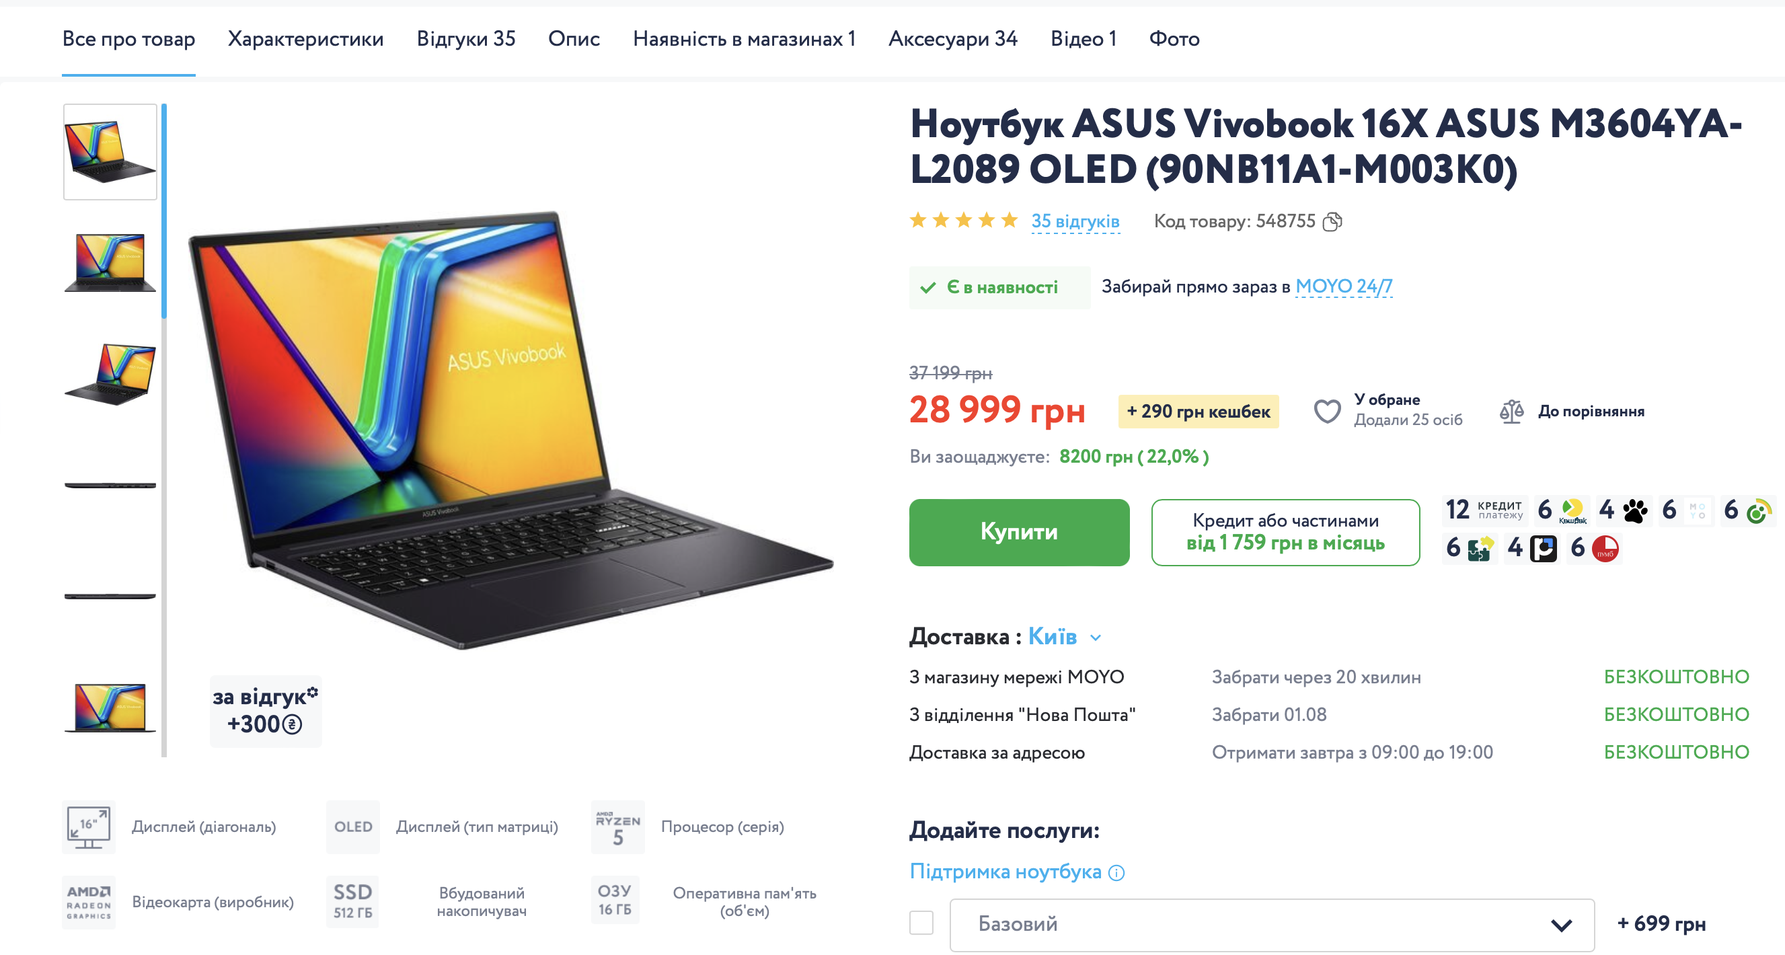Click the Ryzen 5 processor icon
Viewport: 1785px width, 955px height.
(x=617, y=827)
